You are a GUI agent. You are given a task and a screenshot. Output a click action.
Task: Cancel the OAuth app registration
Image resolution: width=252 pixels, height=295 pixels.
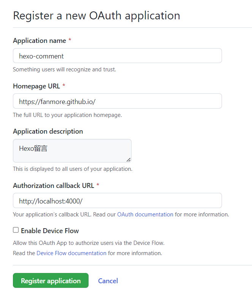pyautogui.click(x=108, y=281)
